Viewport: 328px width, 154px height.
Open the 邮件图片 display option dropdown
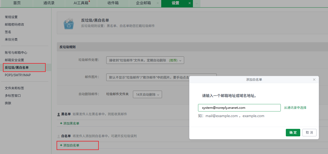click(x=148, y=77)
